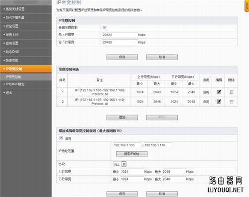Toggle 开启带宽控制 checkbox
Image resolution: width=249 pixels, height=197 pixels.
pos(105,27)
